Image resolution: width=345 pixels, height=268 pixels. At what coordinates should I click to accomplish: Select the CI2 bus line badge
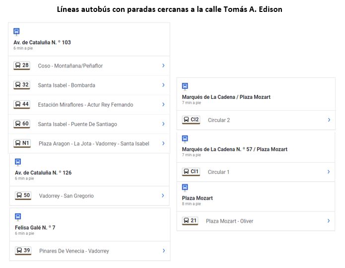191,120
